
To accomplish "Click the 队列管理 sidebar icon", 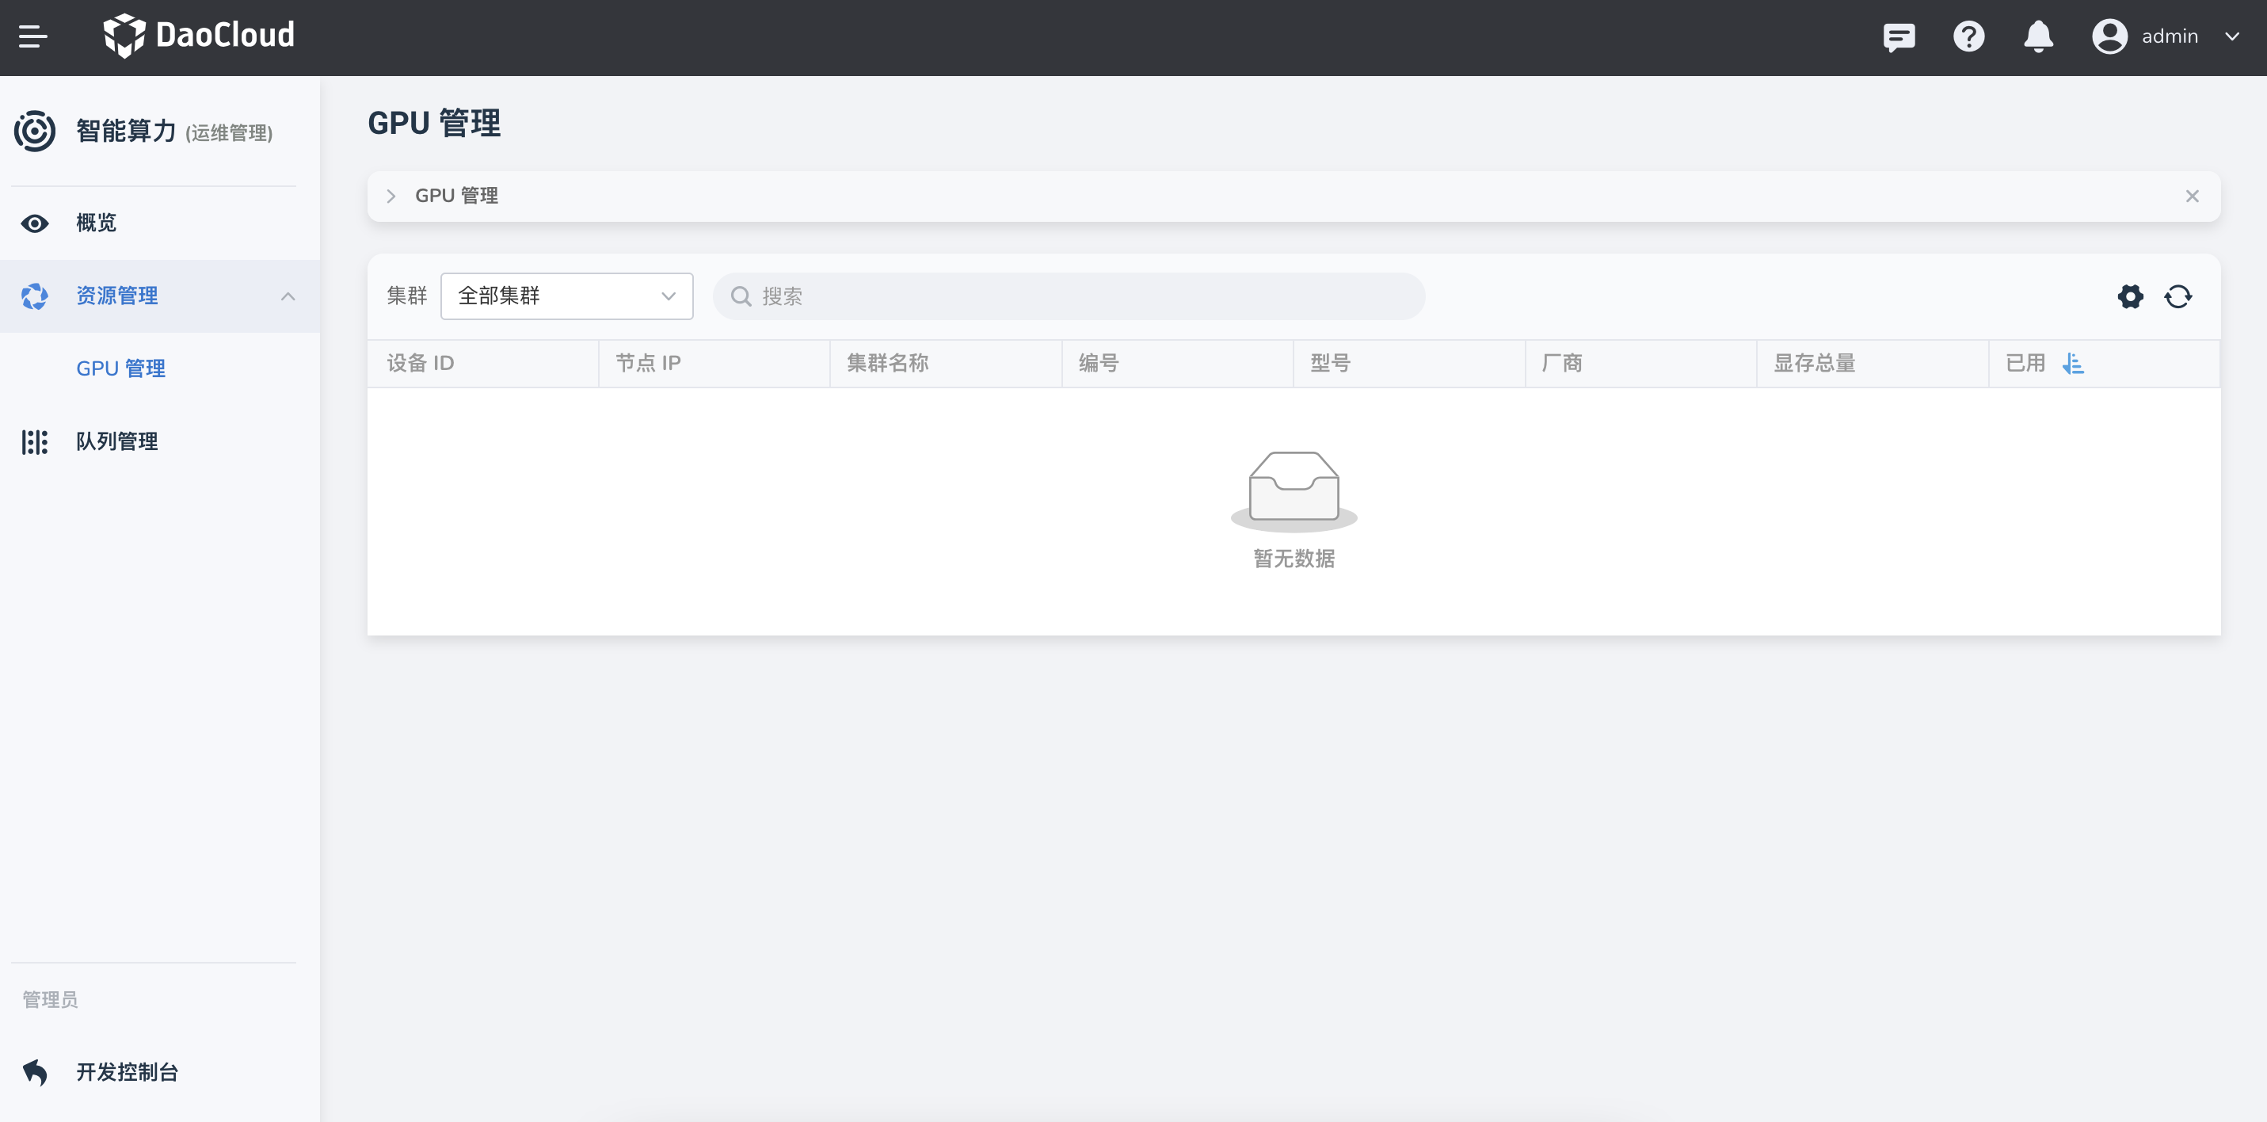I will tap(34, 442).
